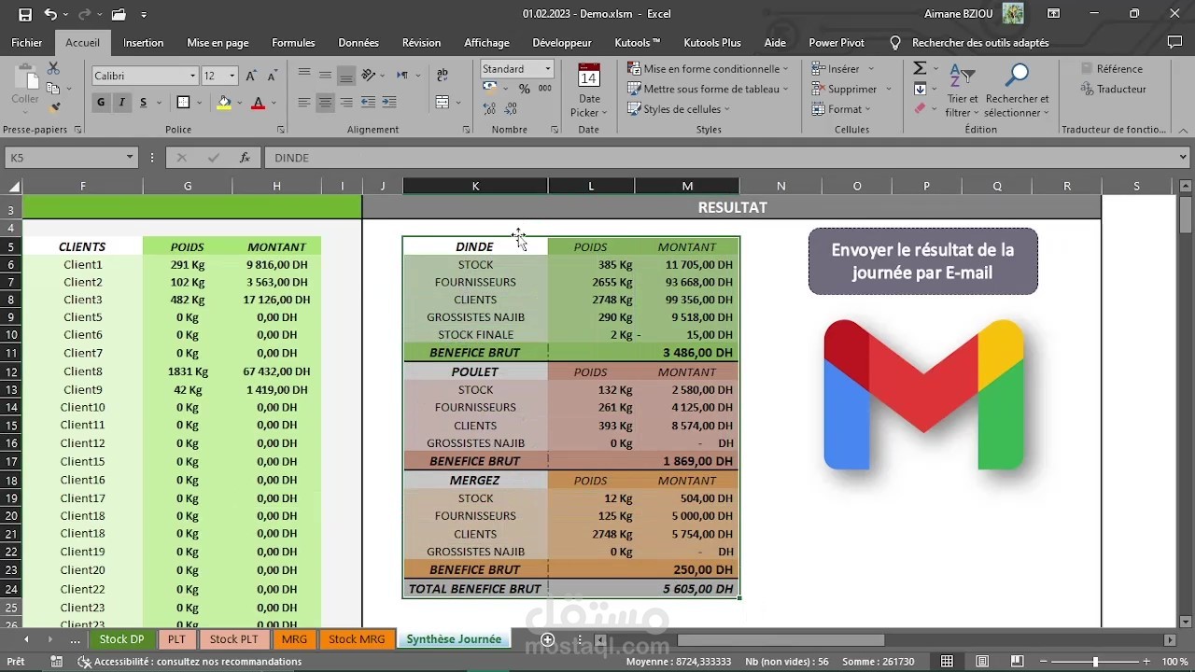Click the Référence button
The height and width of the screenshot is (672, 1195).
1112,69
